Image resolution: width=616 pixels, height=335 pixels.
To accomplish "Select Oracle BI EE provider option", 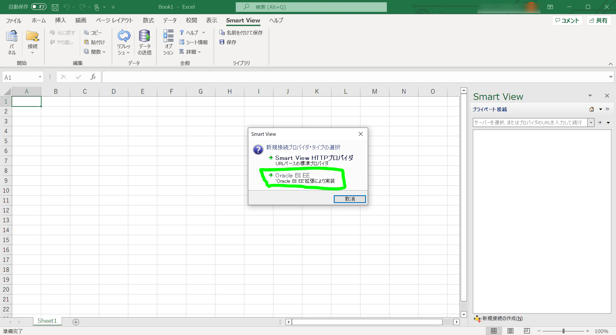I will [302, 178].
